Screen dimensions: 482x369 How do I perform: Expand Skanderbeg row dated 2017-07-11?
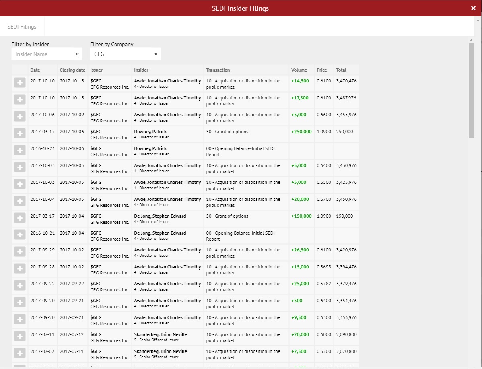tap(20, 336)
